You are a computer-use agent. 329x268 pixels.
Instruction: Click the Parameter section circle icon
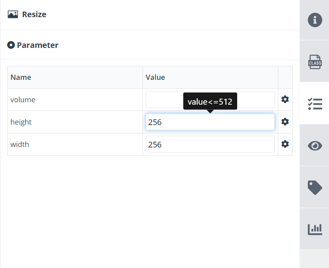(11, 45)
